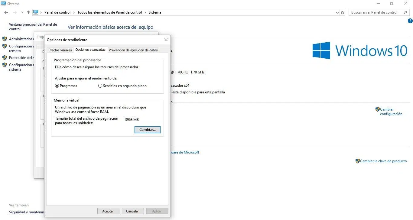Click Sistema breadcrumb in address bar
The width and height of the screenshot is (413, 220).
click(x=155, y=12)
